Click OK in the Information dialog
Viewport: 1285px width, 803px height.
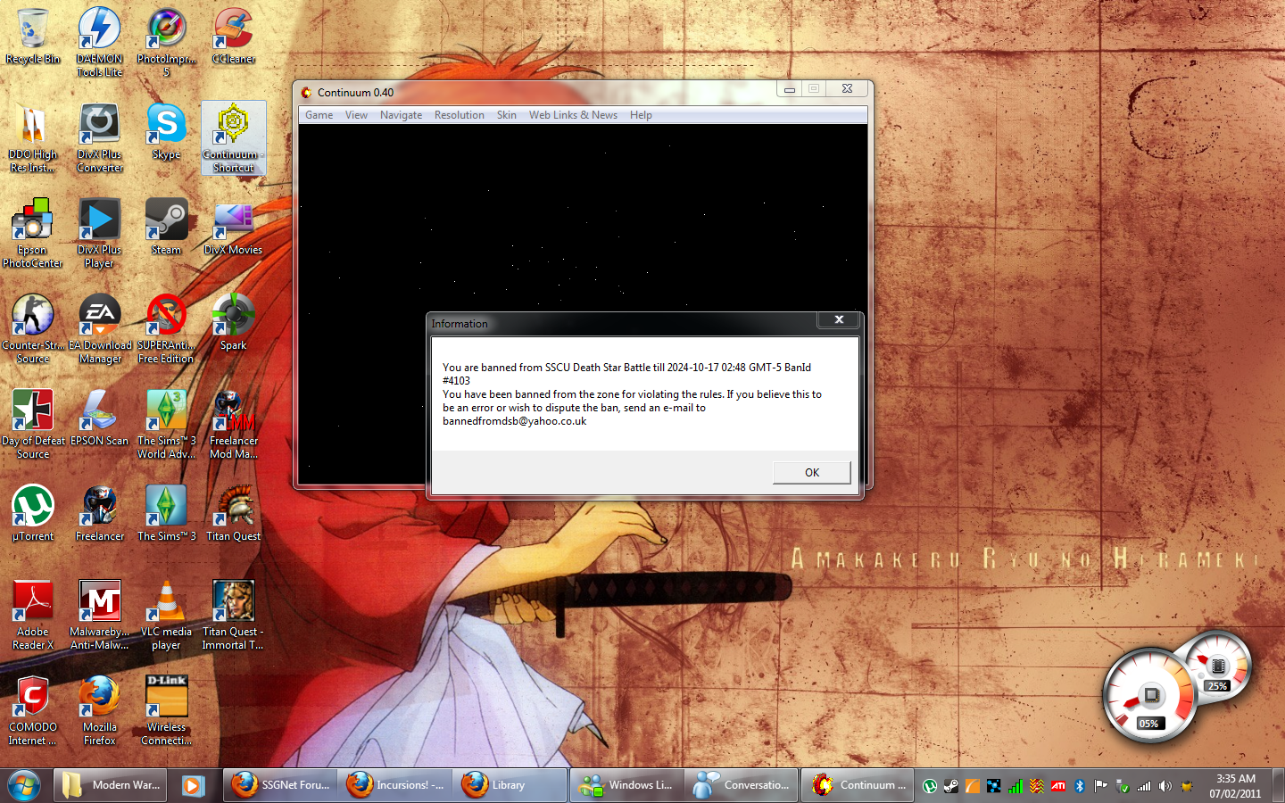[x=811, y=472]
